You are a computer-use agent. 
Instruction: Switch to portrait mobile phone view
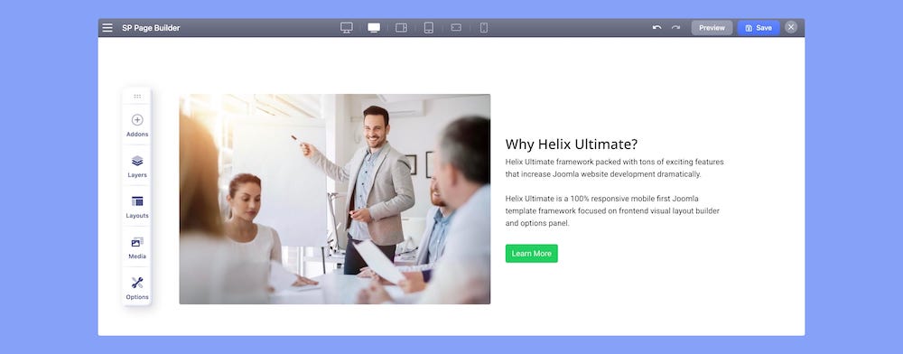[484, 28]
